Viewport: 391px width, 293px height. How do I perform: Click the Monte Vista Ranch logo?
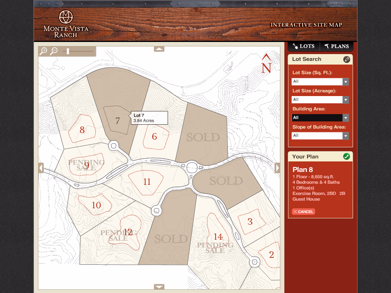tap(66, 24)
